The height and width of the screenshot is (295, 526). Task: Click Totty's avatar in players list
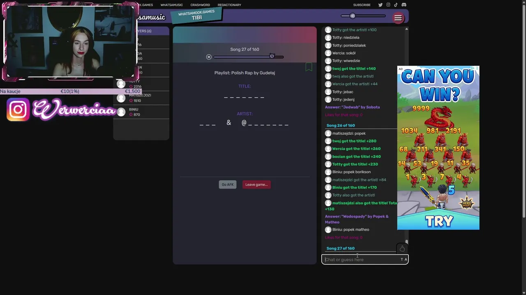[121, 84]
